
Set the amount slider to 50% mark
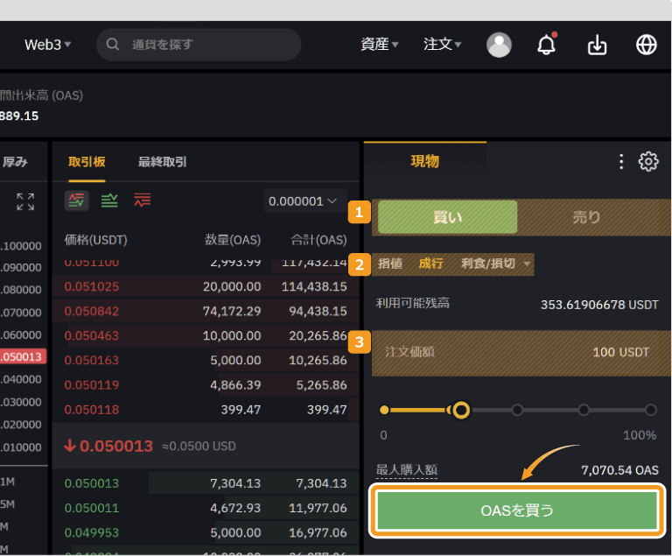(x=517, y=410)
